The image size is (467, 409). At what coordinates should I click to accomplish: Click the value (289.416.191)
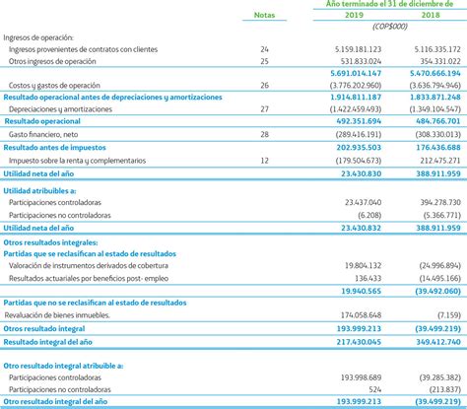[359, 134]
